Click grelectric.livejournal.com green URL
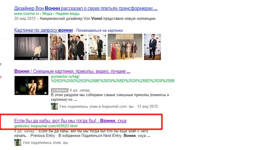This screenshot has width=266, height=150. [x=46, y=126]
